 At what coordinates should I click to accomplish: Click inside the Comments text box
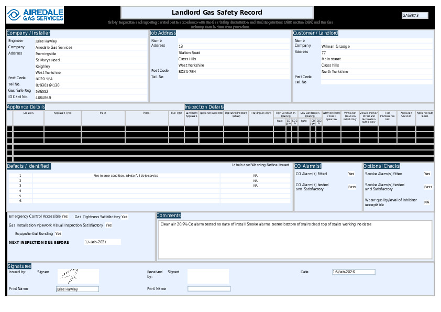[x=295, y=240]
